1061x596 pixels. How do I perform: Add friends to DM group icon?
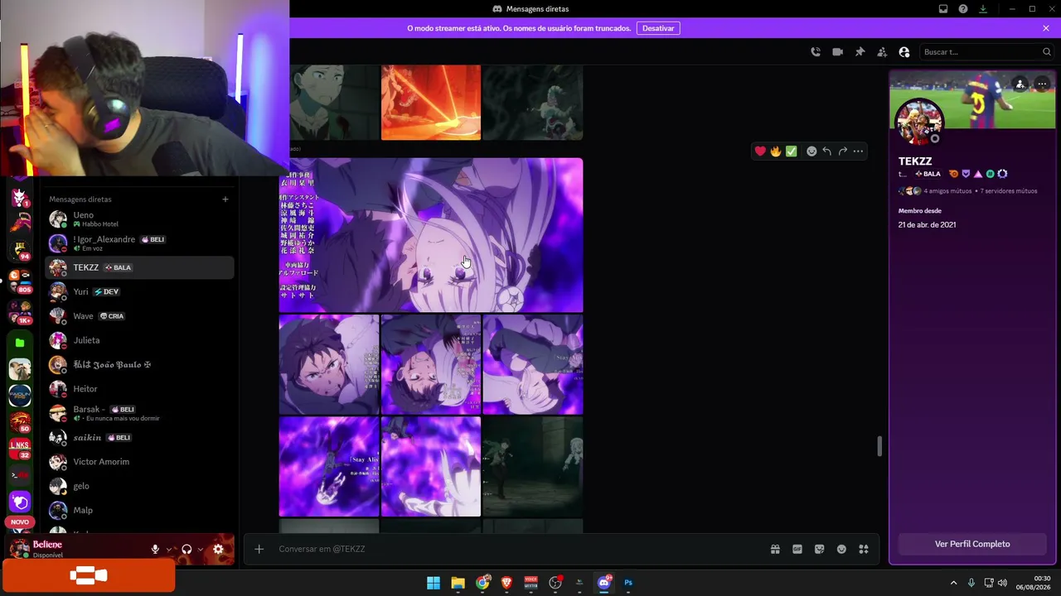click(x=882, y=52)
